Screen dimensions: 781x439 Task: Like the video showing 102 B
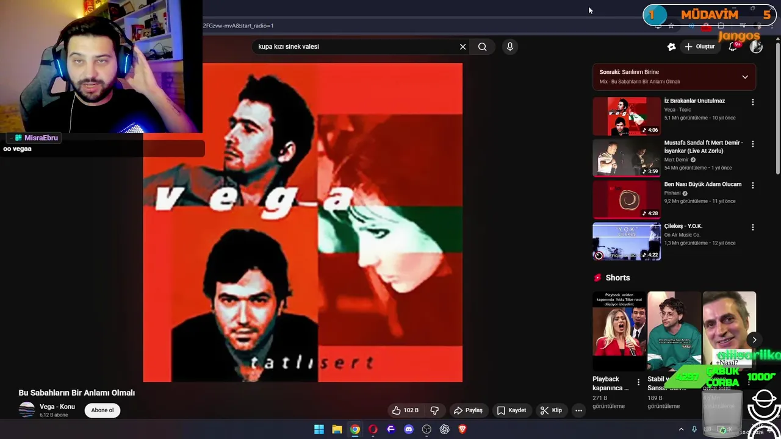click(405, 410)
